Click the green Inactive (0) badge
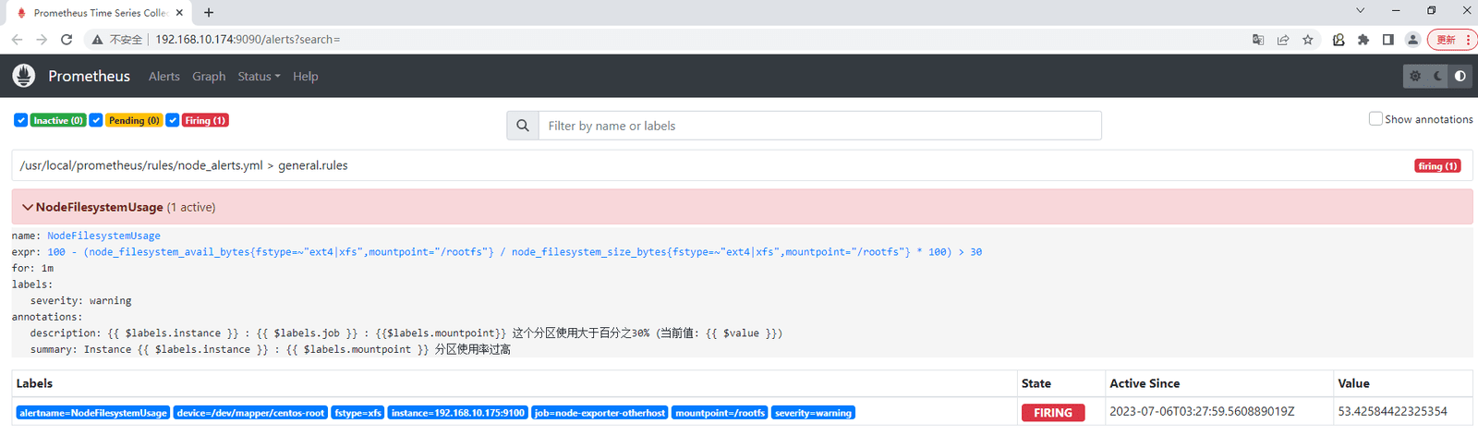Screen dimensions: 1478x448 [58, 120]
